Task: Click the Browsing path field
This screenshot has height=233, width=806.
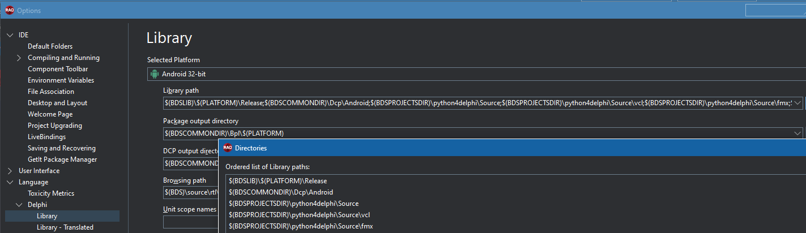Action: 191,193
